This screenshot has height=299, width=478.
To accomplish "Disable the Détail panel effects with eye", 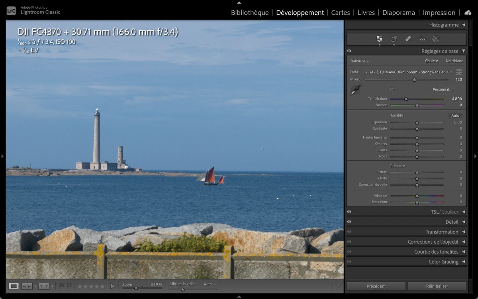I will coord(349,222).
